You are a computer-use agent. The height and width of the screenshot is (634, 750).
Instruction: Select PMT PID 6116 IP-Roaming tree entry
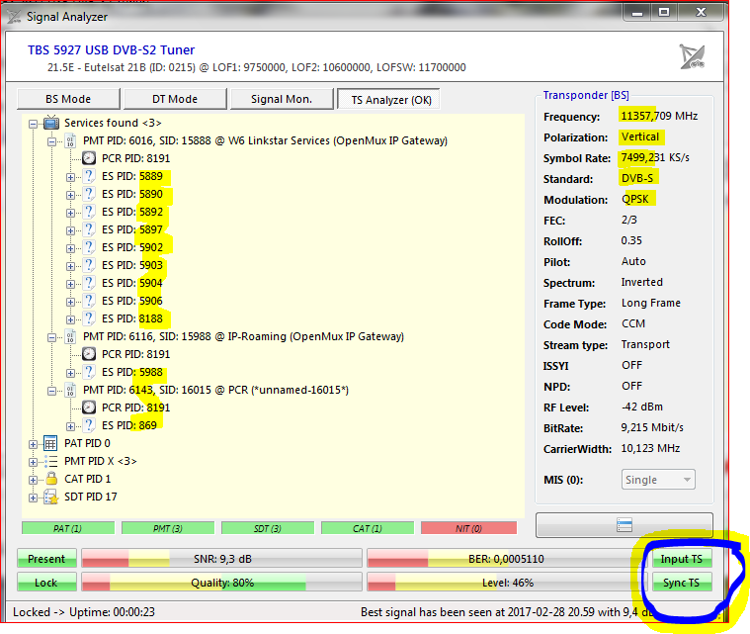click(x=243, y=336)
